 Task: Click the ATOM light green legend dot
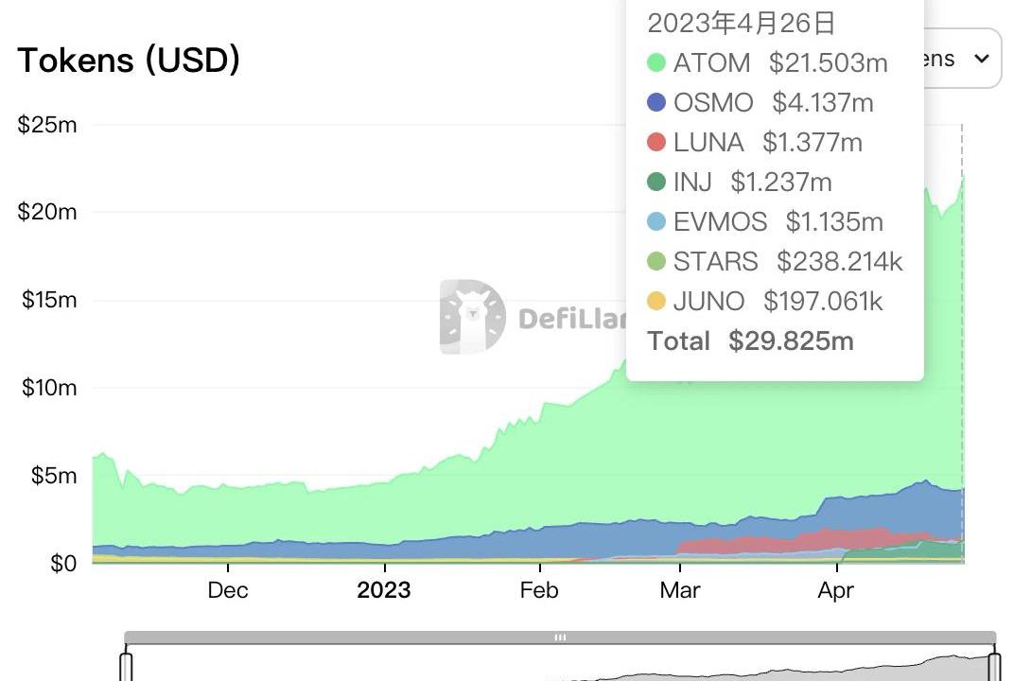tap(656, 63)
